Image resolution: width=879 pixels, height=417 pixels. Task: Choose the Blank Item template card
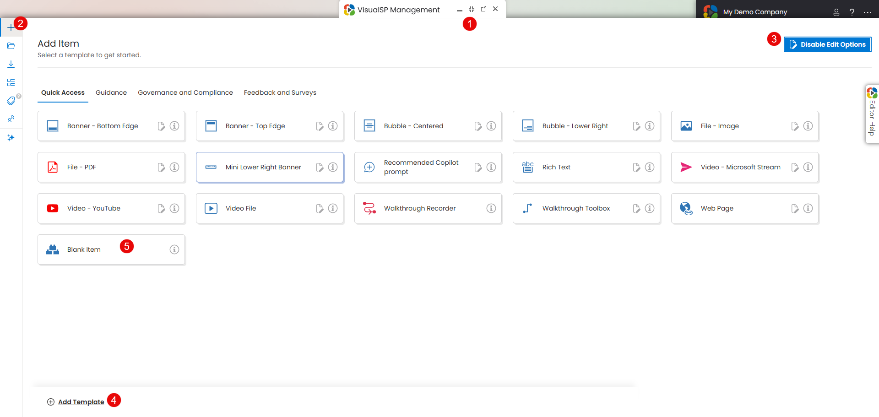(84, 249)
